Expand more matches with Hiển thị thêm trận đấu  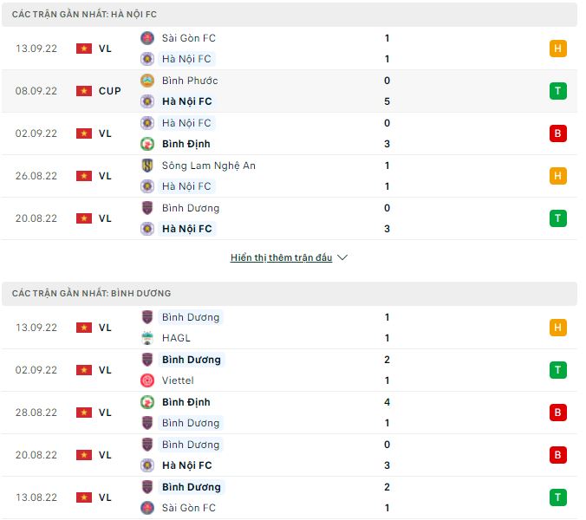tap(281, 257)
